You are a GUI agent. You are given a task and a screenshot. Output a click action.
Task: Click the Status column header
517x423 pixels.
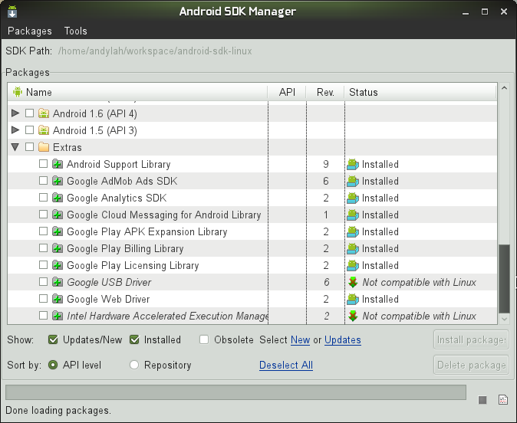click(420, 92)
